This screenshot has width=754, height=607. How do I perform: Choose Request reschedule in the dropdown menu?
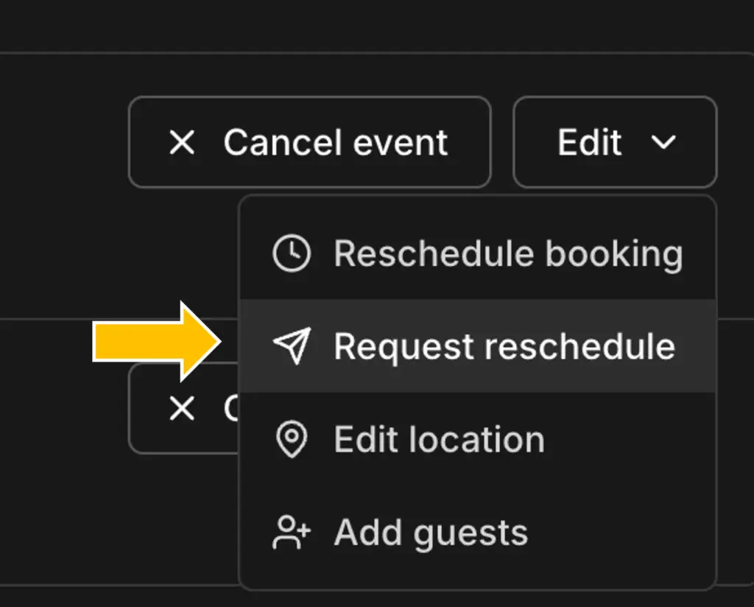(504, 346)
